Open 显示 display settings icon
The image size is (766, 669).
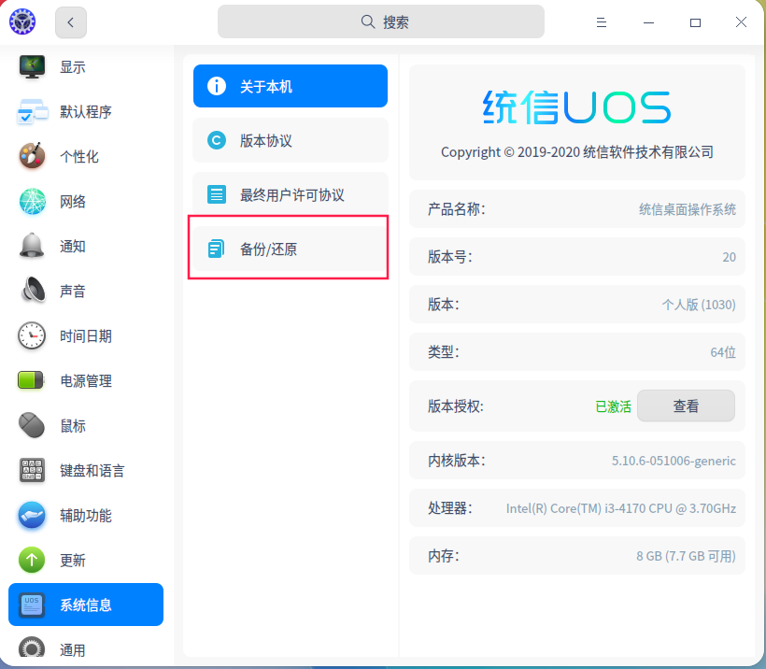[33, 67]
